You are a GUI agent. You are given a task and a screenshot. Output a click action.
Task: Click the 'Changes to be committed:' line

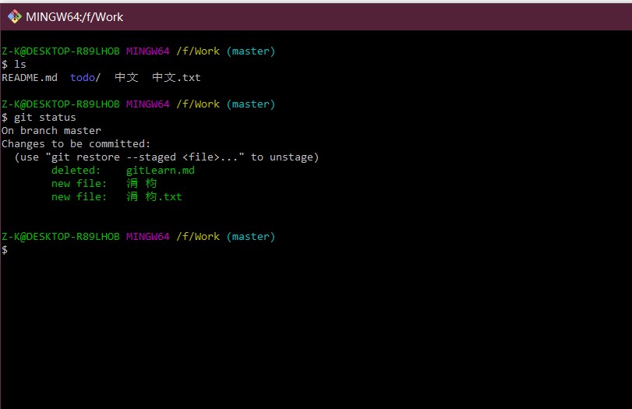pos(76,144)
